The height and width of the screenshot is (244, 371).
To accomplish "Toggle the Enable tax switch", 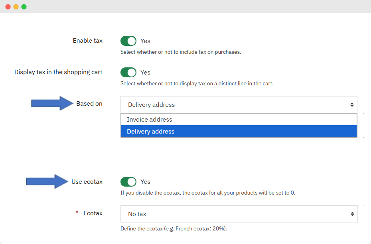I will [x=128, y=41].
